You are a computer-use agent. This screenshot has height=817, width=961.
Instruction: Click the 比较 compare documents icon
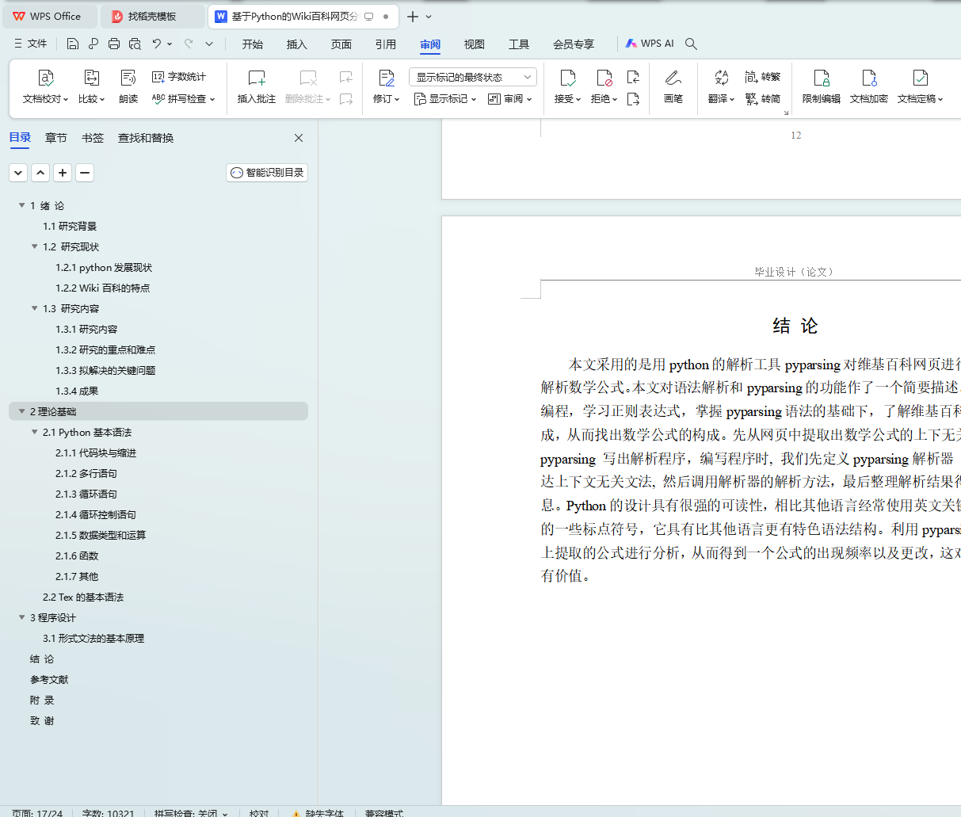(x=91, y=78)
